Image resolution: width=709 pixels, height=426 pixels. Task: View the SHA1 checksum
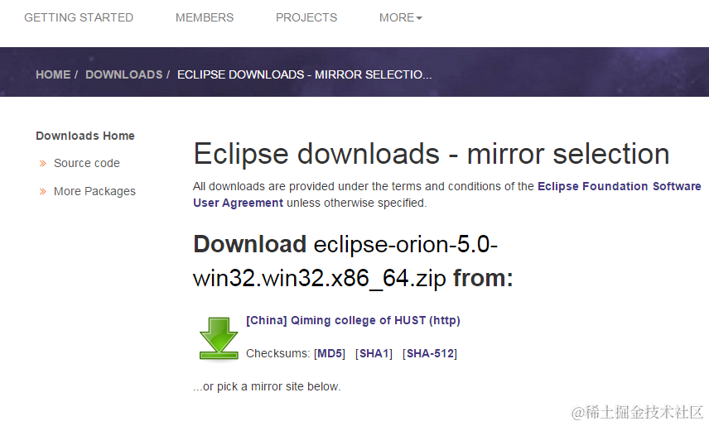374,353
